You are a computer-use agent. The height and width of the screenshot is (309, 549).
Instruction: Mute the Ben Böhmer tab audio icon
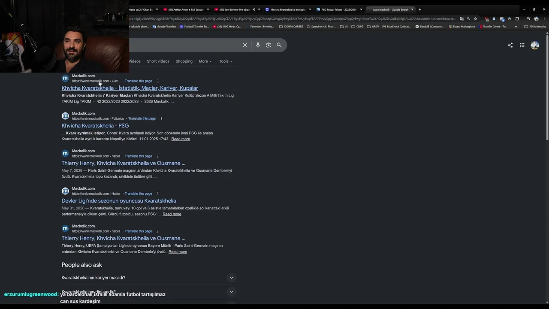click(254, 9)
